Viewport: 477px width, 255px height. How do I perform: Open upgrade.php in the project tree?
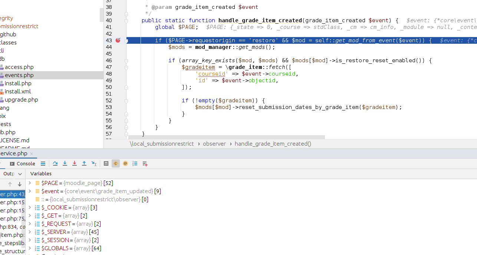point(21,100)
